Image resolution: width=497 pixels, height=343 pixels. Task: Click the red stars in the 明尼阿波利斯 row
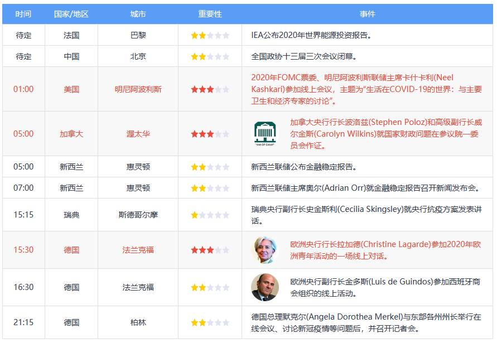tap(210, 89)
